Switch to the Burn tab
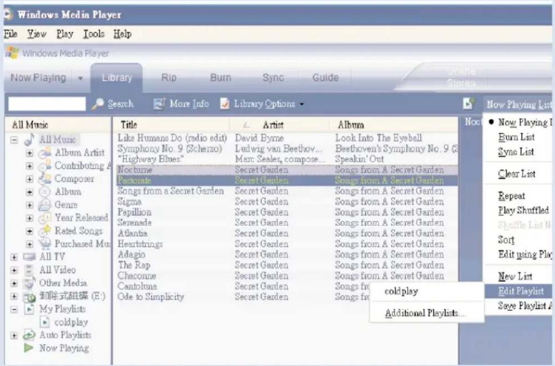The width and height of the screenshot is (555, 366). (221, 78)
